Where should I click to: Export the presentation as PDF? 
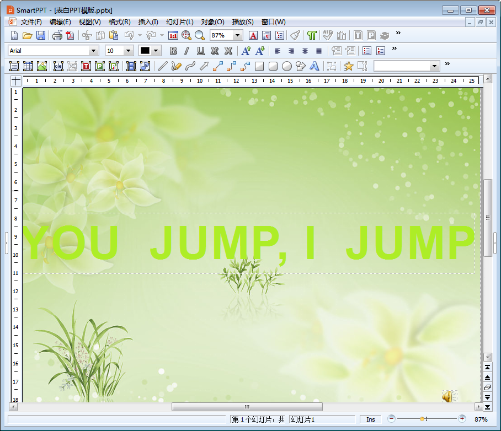tap(70, 35)
